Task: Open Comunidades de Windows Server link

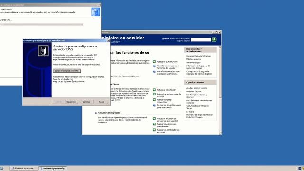Action: pyautogui.click(x=197, y=107)
